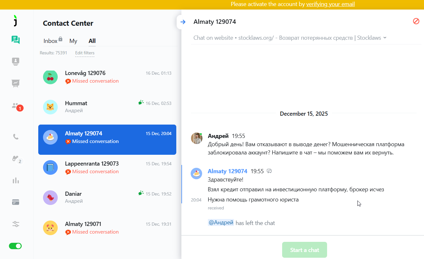
Task: Click the Almaty 129074 chat header title
Action: click(x=215, y=22)
